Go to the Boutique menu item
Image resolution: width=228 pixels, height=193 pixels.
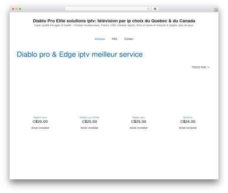(100, 39)
